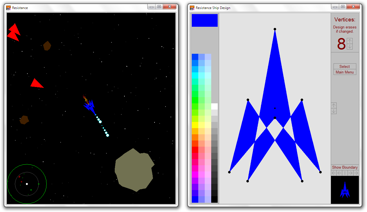Close the Resistance Ship Design window
This screenshot has height=212, width=367.
click(x=353, y=7)
